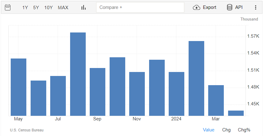263x136 pixels.
Task: Click the U.S. Census Bureau source text
Action: point(27,130)
